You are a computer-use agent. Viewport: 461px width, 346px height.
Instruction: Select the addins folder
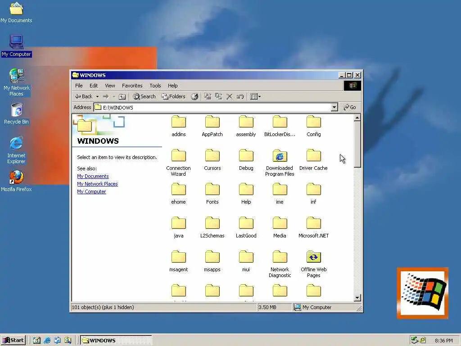tap(179, 126)
